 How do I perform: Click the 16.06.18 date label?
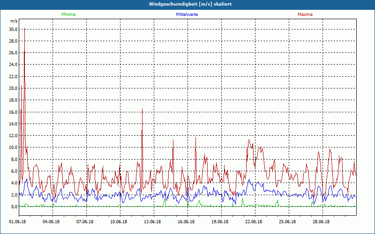point(186,222)
